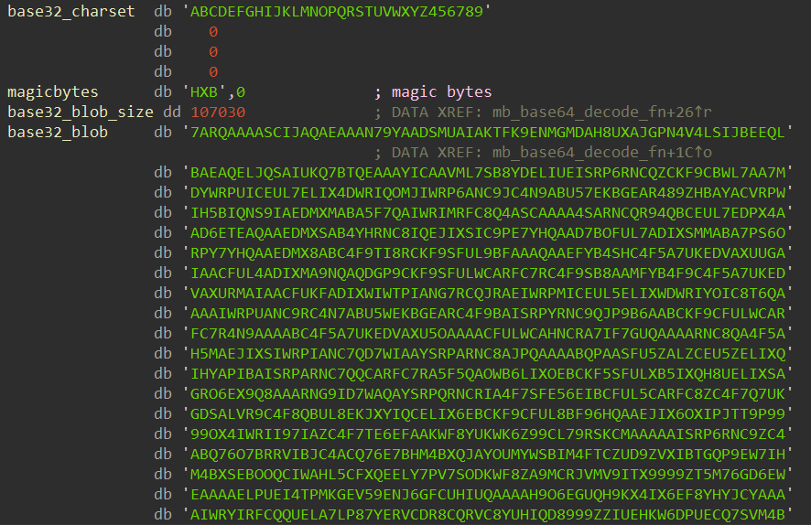
Task: Click blob string starting with 'VAXURMAIAACFUK'
Action: [488, 294]
